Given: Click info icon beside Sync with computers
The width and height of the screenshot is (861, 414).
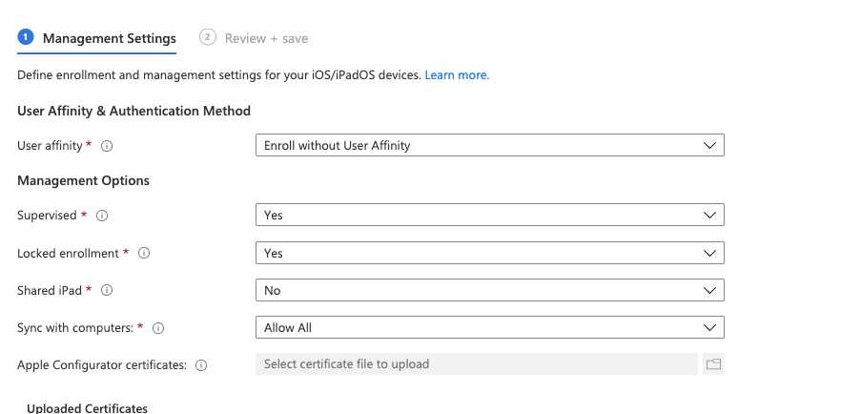Looking at the screenshot, I should [x=158, y=328].
